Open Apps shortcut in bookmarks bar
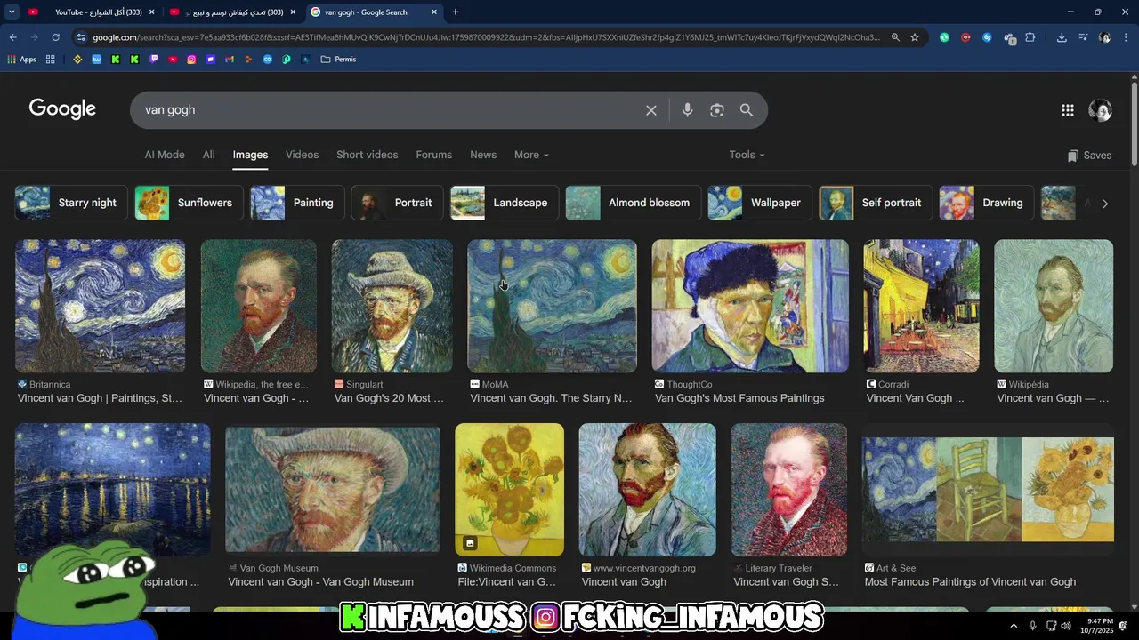The image size is (1139, 640). 21,60
